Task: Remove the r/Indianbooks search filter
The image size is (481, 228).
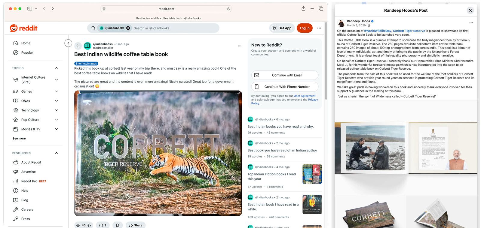Action: point(128,28)
